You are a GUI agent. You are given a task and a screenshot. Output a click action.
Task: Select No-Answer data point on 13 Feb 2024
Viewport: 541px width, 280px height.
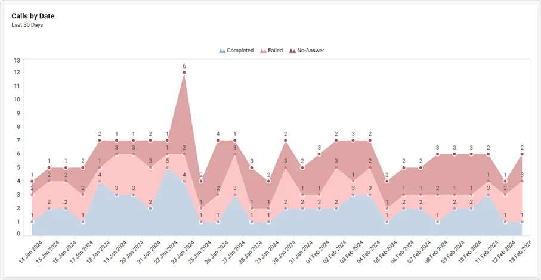point(522,154)
